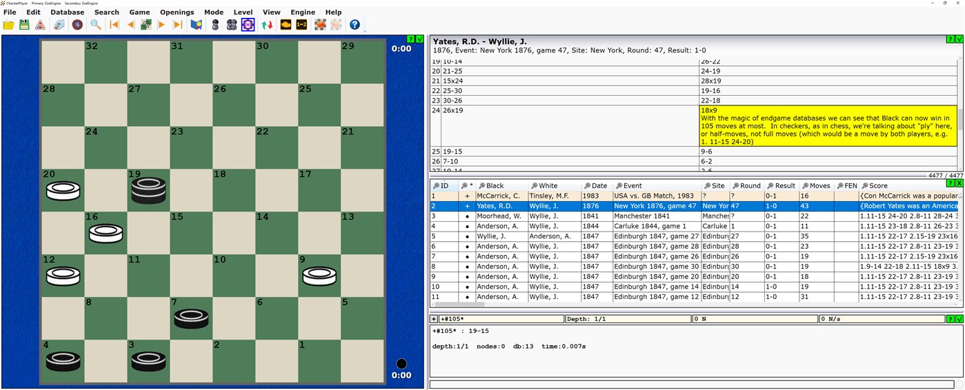Open the Game menu
Image resolution: width=965 pixels, height=390 pixels.
pos(139,12)
